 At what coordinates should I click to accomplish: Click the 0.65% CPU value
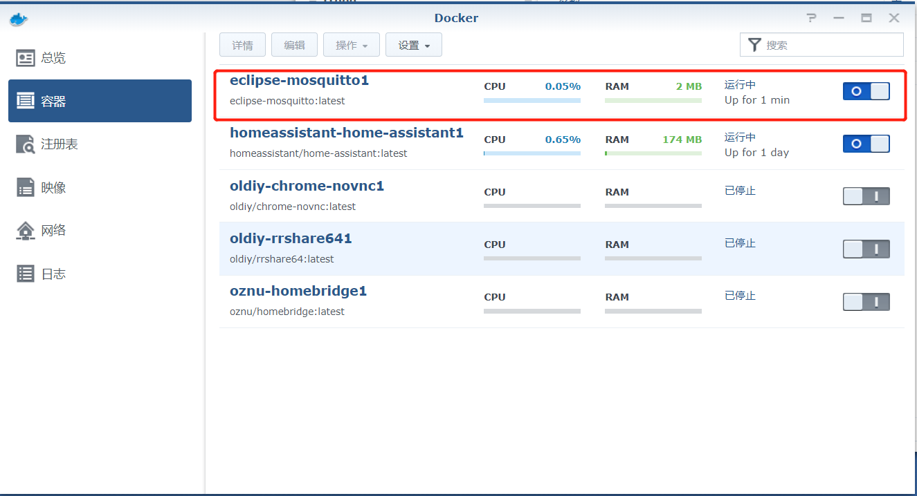click(x=563, y=139)
